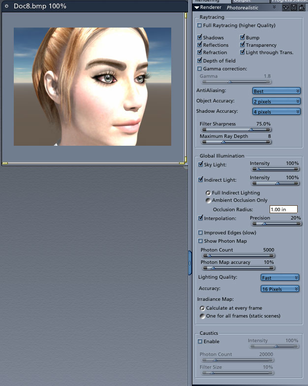Toggle the Indirect Light checkbox
This screenshot has width=308, height=386.
click(201, 180)
